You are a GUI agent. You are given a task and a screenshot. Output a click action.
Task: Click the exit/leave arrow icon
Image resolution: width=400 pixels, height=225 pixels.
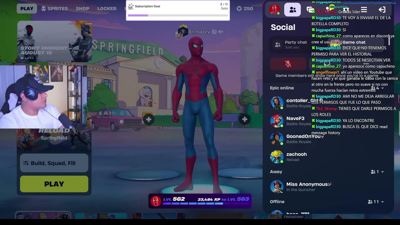(x=382, y=10)
